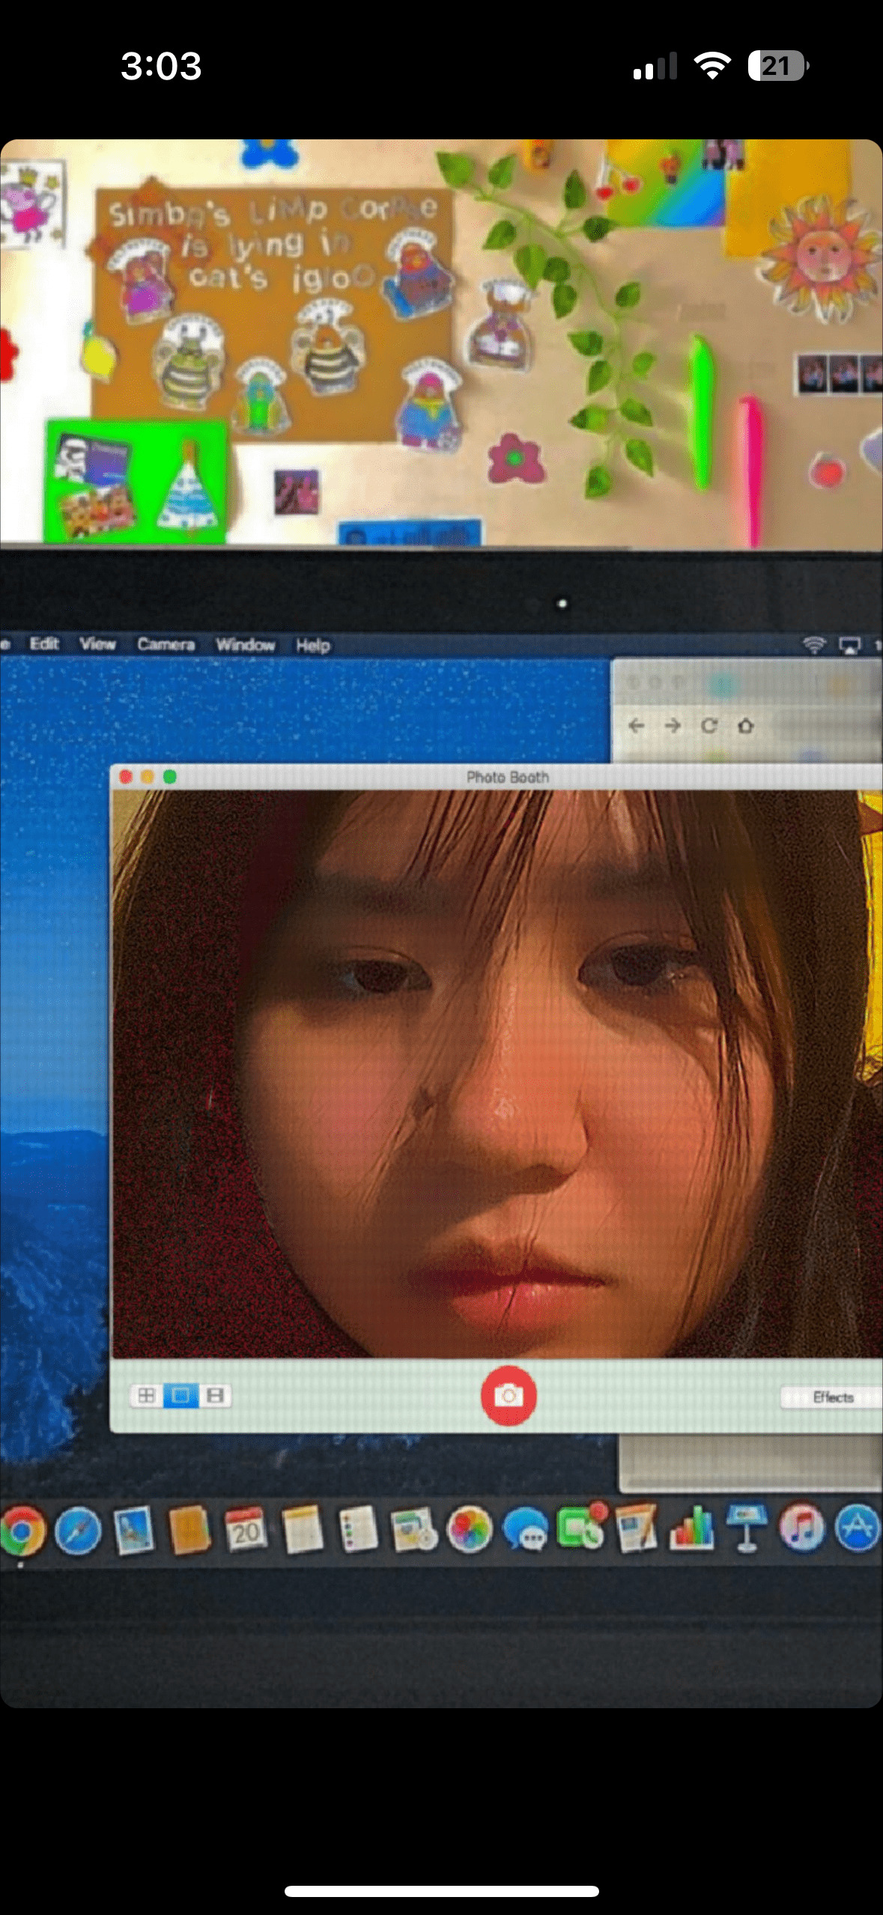Open Google Chrome from the dock
Screen dimensions: 883x1915
click(x=22, y=1528)
